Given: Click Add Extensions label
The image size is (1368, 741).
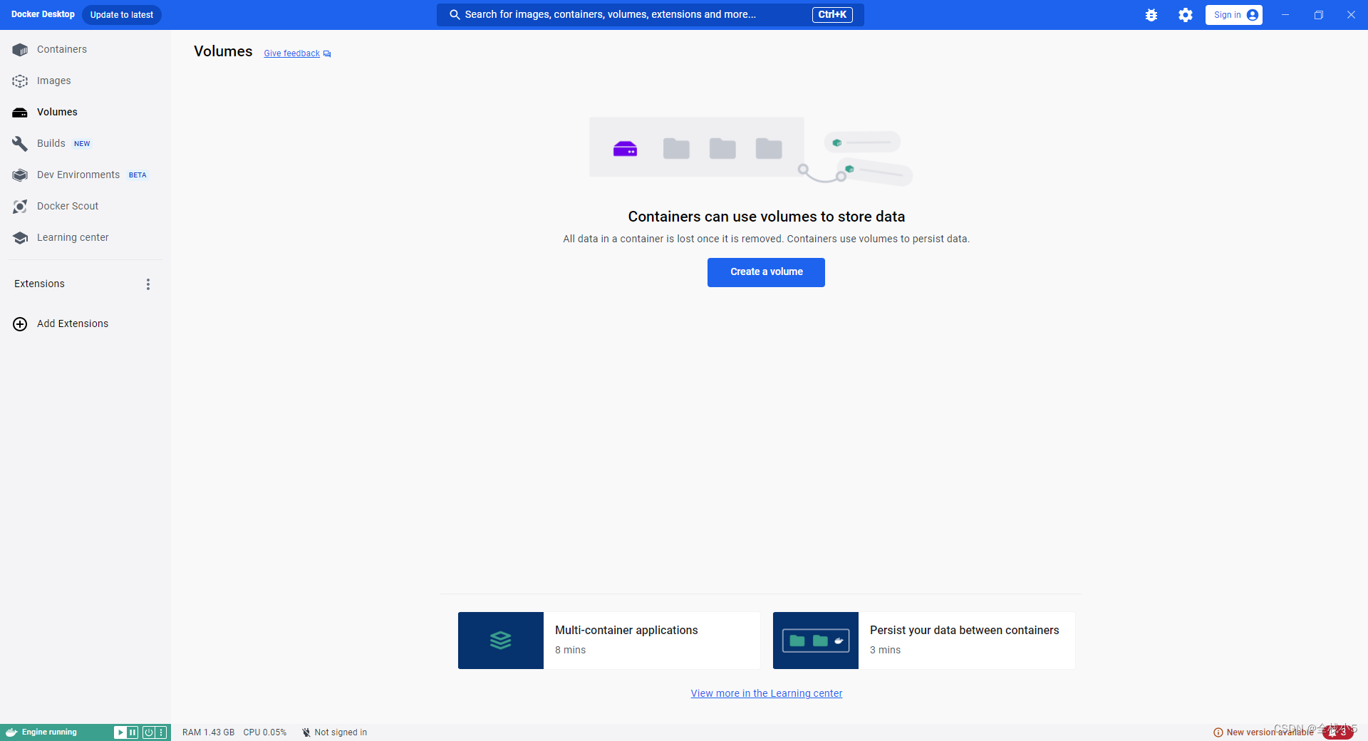Looking at the screenshot, I should pyautogui.click(x=73, y=323).
